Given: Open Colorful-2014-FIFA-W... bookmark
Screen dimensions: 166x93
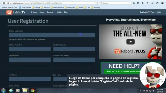Looking at the screenshot, I should pos(9,7).
